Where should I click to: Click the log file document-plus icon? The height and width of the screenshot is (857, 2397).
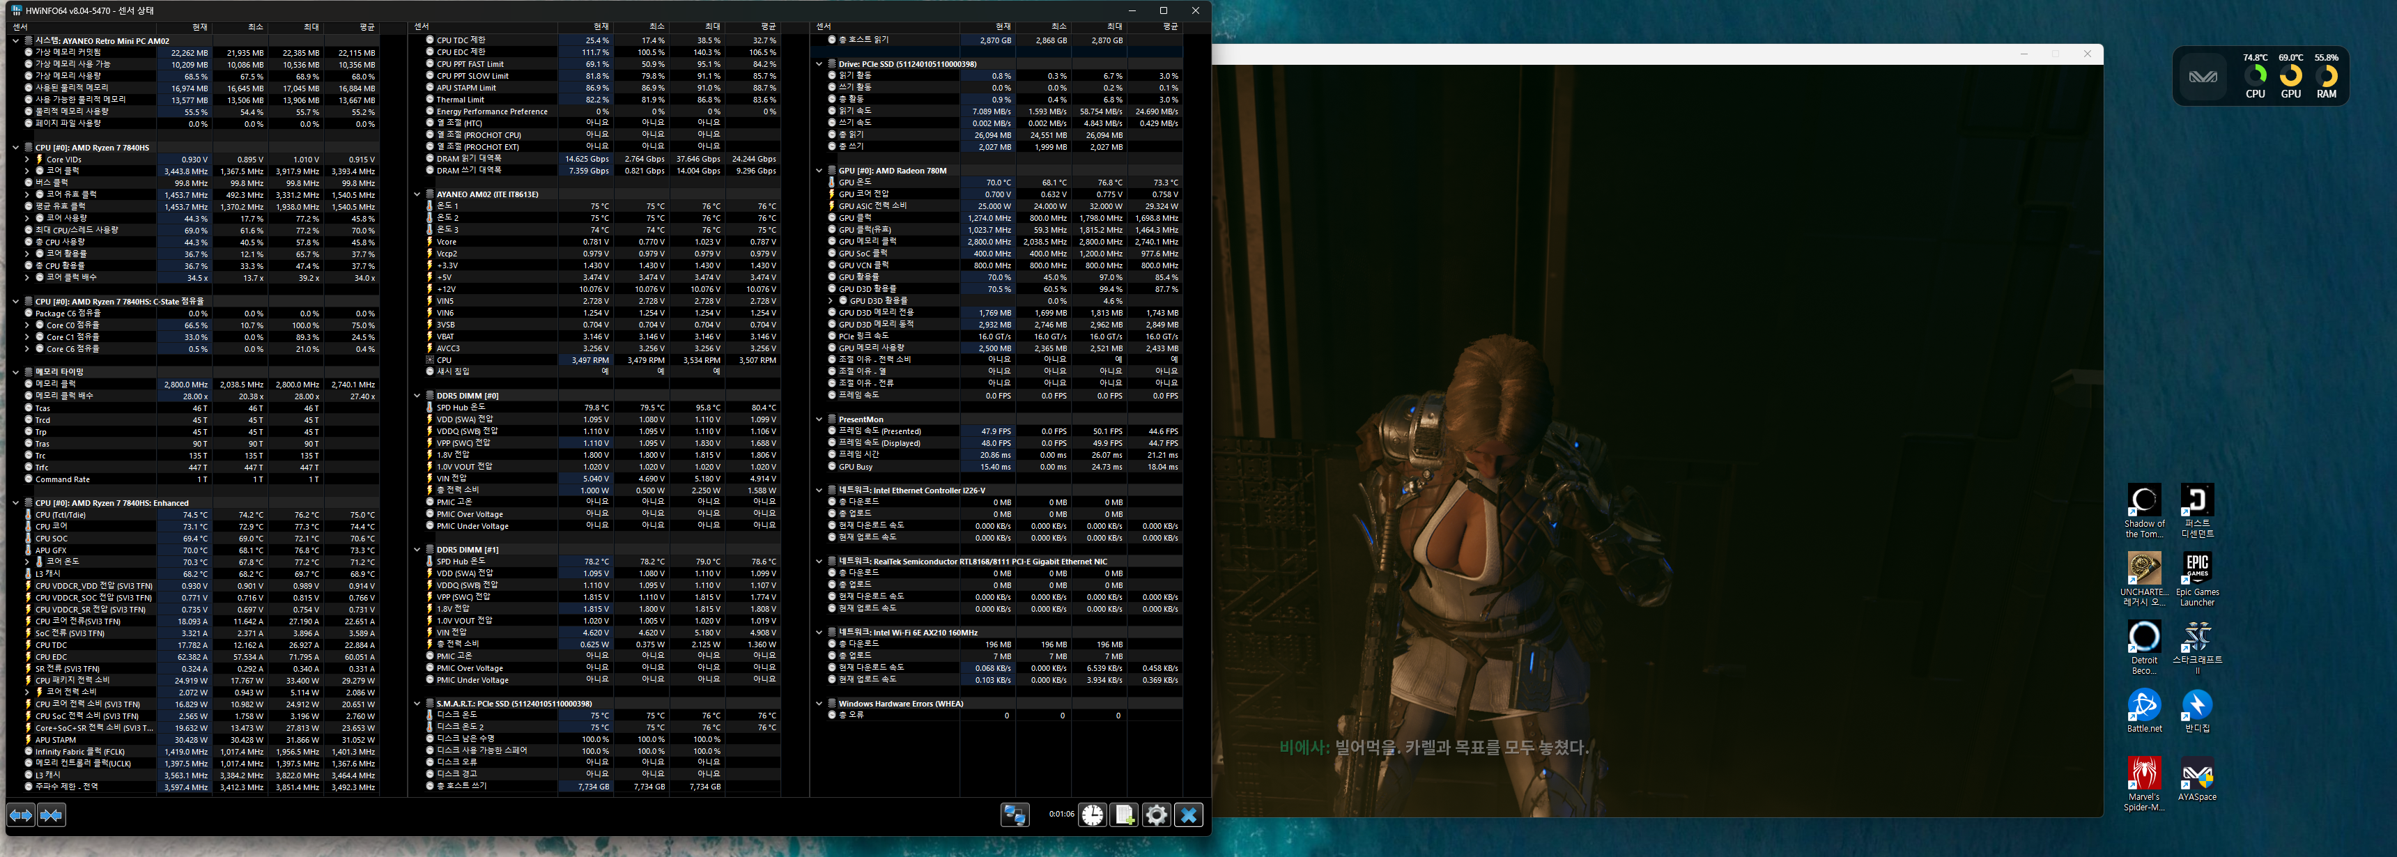[x=1124, y=815]
